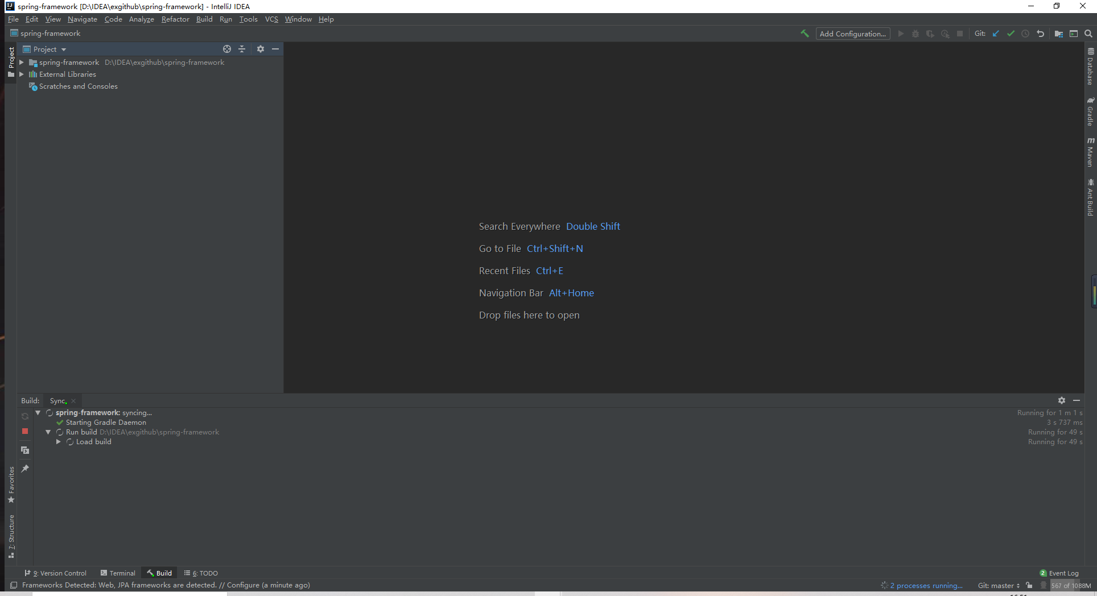Click Run Anything icon in toolbar

click(x=1074, y=34)
